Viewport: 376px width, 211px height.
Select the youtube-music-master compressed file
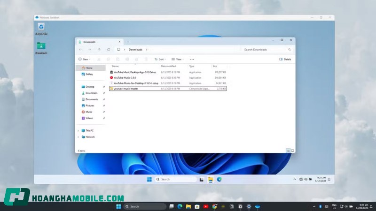[126, 88]
